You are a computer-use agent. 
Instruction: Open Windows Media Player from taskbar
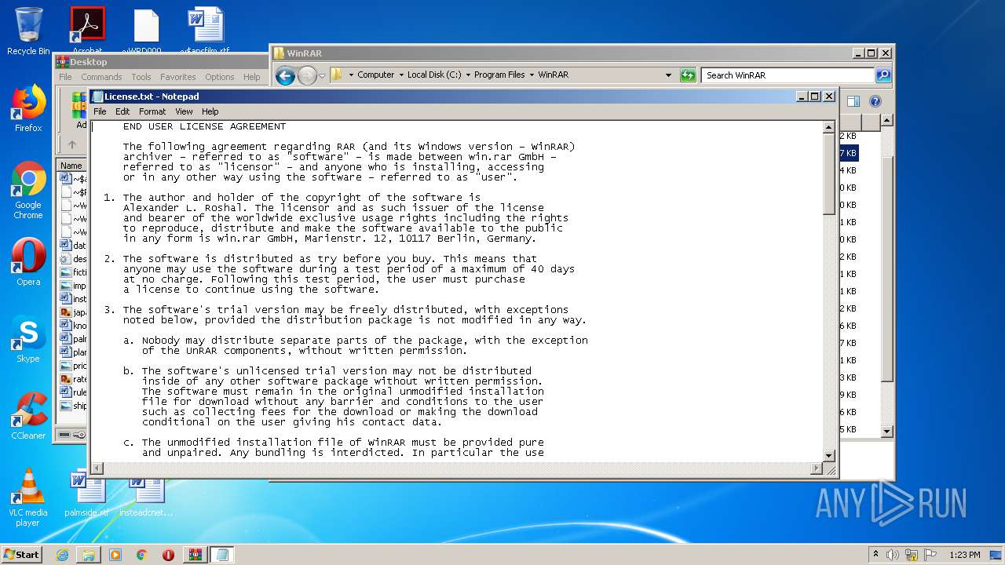click(115, 555)
